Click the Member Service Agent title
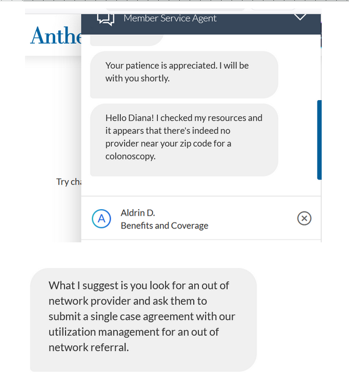The image size is (349, 374). (x=170, y=18)
